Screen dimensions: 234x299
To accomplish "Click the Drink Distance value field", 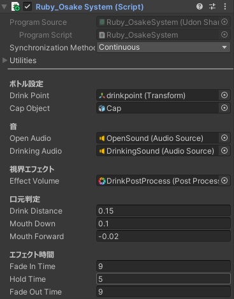I will (x=163, y=211).
